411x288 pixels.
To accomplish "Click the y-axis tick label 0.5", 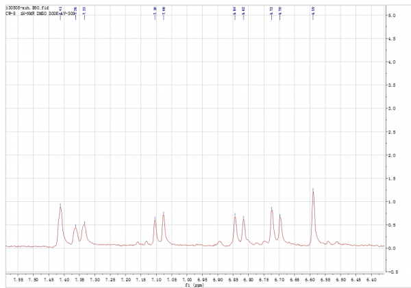I will pos(392,225).
